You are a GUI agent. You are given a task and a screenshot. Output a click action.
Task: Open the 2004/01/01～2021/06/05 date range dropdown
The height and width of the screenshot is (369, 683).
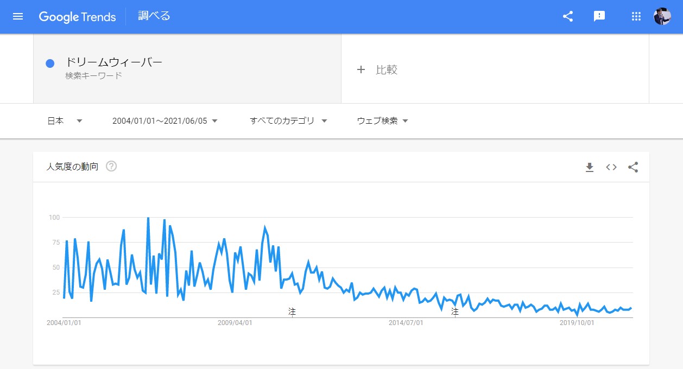(165, 121)
